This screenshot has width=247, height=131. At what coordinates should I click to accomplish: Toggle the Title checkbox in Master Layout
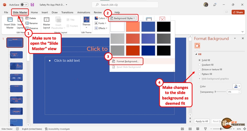tap(68, 20)
